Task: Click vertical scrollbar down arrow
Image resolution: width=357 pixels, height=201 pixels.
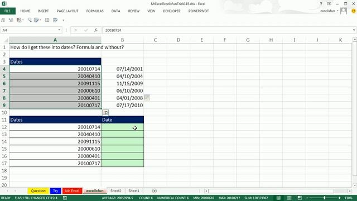Action: point(355,185)
